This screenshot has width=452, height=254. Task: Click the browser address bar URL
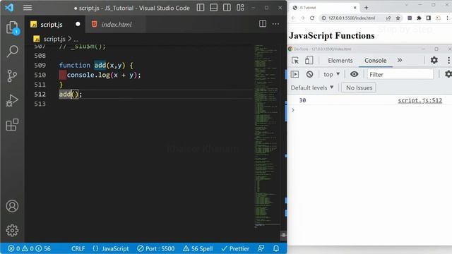(352, 18)
